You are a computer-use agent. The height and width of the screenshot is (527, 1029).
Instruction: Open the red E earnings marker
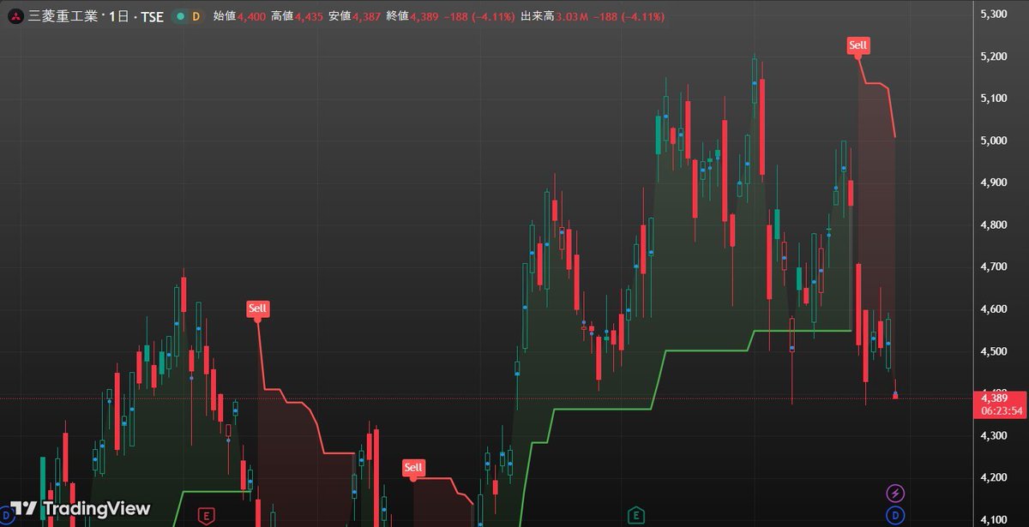point(206,515)
